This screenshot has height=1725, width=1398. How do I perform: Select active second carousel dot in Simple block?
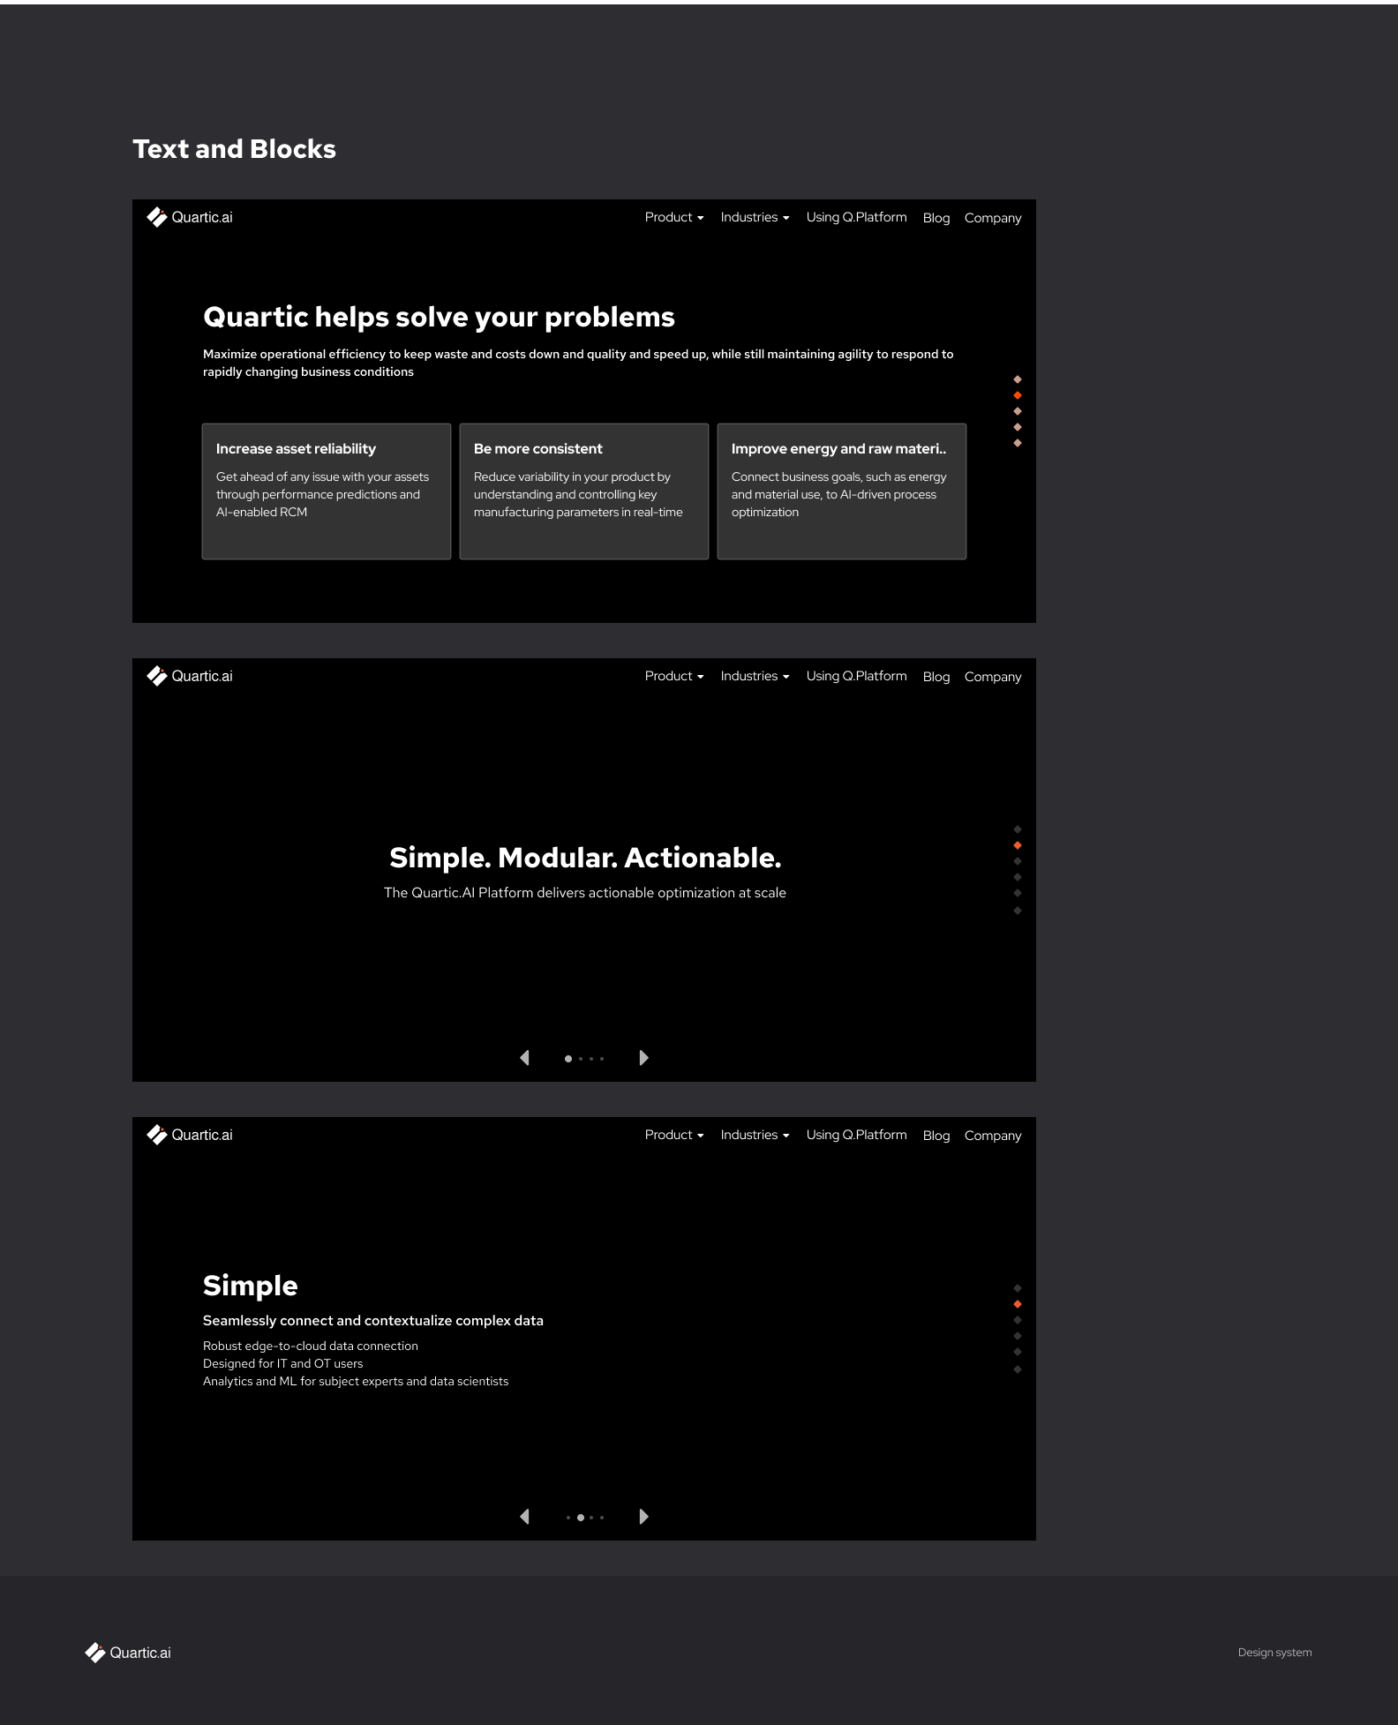pos(581,1518)
